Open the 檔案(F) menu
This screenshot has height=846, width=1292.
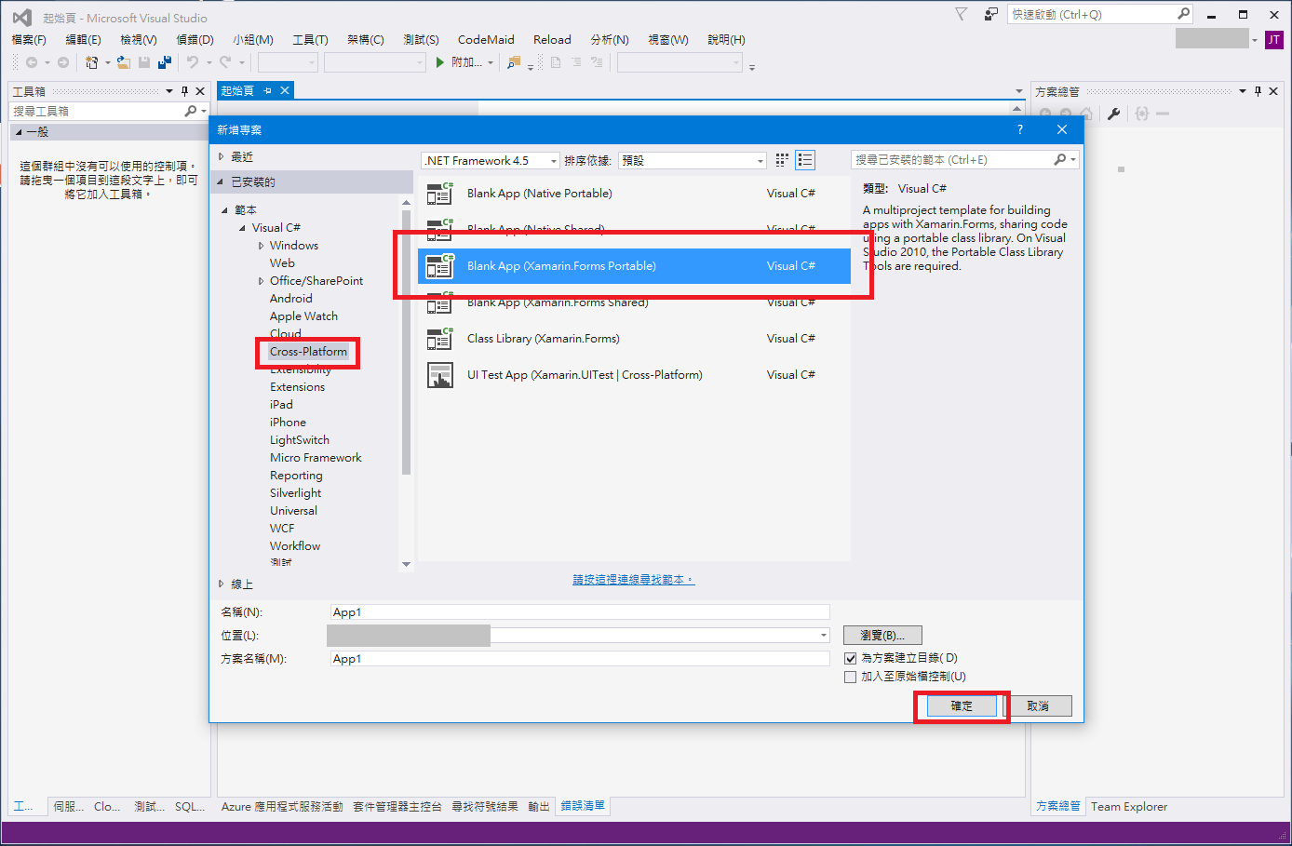point(29,39)
